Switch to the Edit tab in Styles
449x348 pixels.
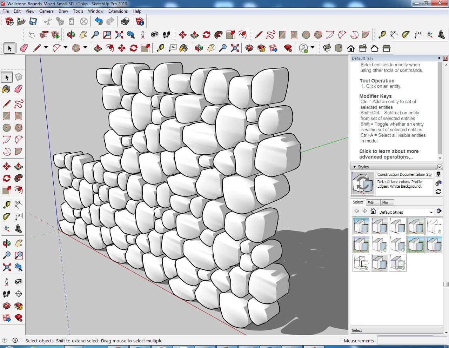point(371,203)
